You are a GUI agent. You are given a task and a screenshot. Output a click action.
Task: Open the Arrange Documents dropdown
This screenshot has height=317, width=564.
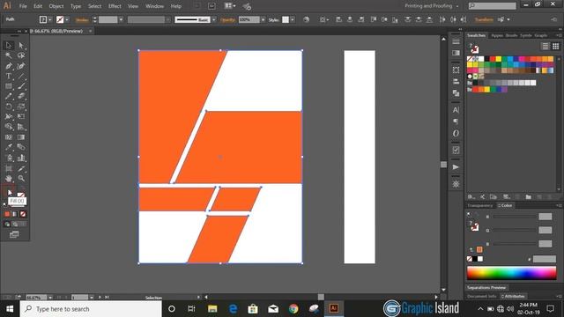point(230,6)
